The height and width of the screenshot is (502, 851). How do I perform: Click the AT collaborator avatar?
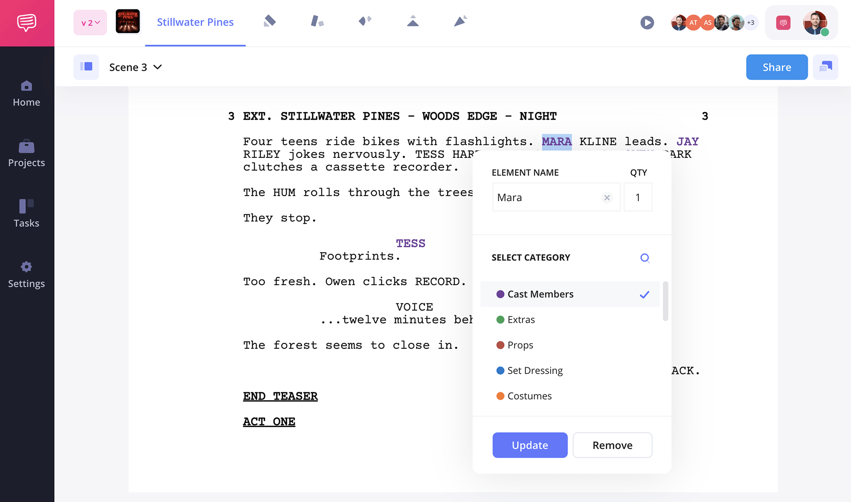click(x=693, y=23)
